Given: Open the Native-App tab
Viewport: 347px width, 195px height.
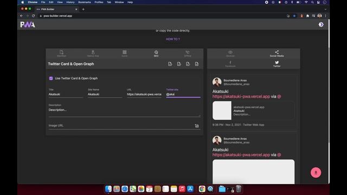Looking at the screenshot, I should 93,53.
